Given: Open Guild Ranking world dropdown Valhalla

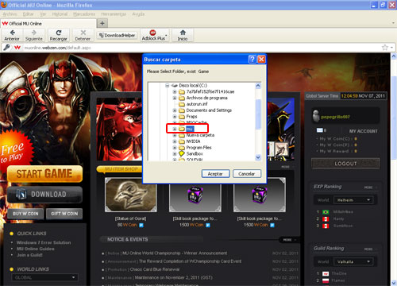Looking at the screenshot, I should tap(353, 261).
